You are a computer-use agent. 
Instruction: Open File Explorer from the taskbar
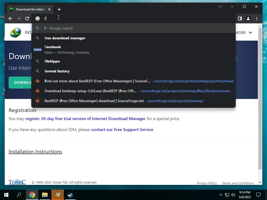[45, 195]
